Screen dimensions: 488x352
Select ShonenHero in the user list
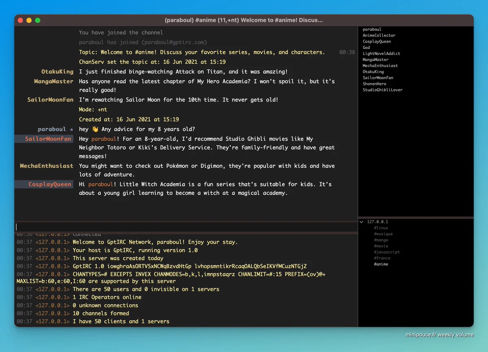pos(375,84)
